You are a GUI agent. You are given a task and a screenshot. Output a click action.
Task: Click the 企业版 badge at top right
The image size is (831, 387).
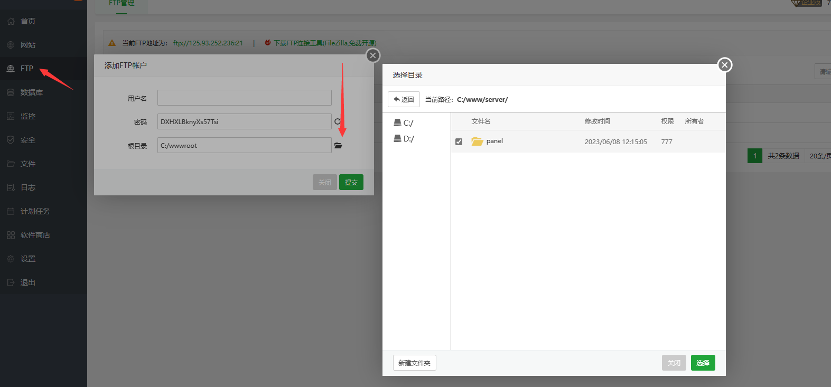coord(807,3)
